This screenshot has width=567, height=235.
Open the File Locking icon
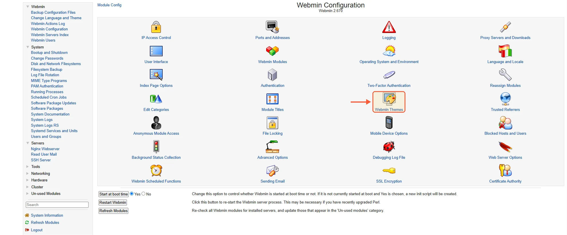[x=272, y=123]
